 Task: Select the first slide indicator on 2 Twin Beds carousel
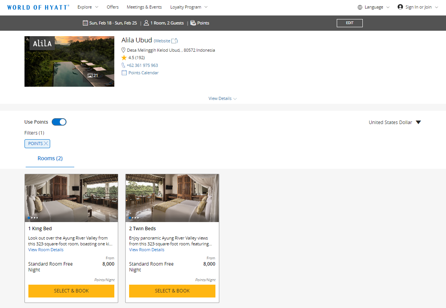tap(130, 218)
